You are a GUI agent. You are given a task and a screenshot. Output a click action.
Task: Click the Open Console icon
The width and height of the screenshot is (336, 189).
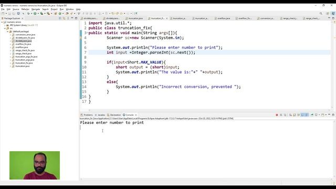click(322, 115)
